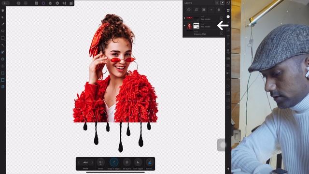
Task: Select the Move arrow tool
Action: coord(3,17)
